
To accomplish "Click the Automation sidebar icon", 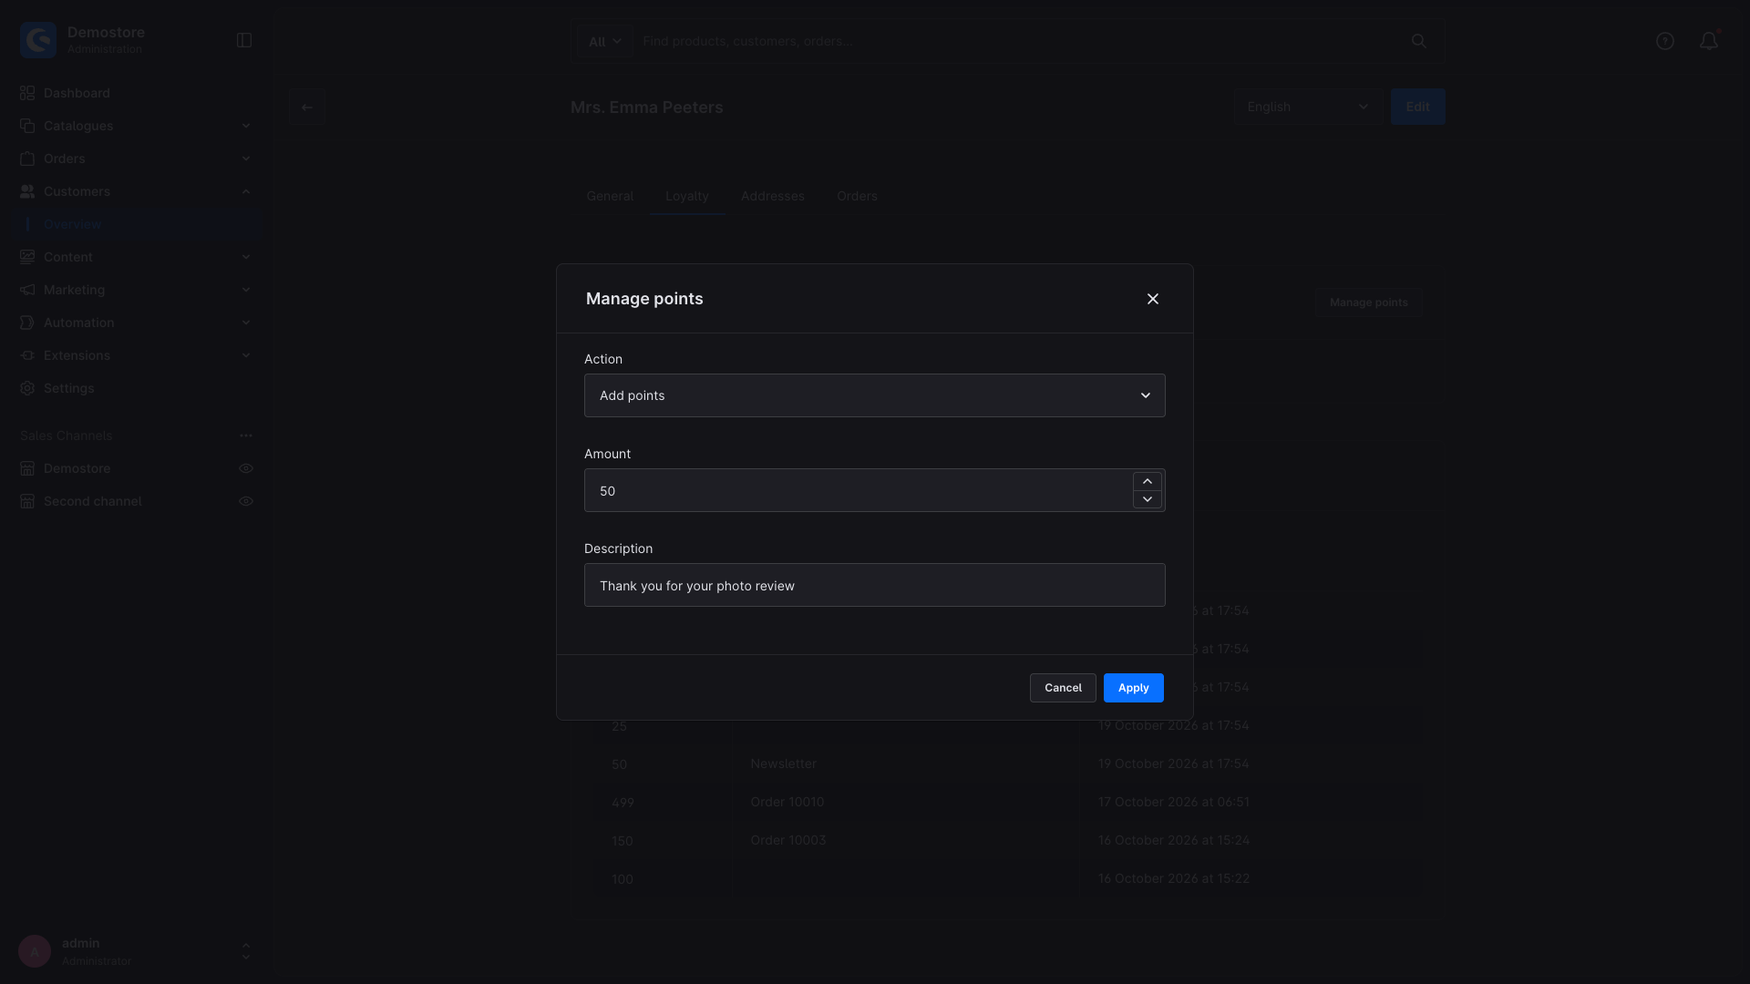I will [27, 323].
